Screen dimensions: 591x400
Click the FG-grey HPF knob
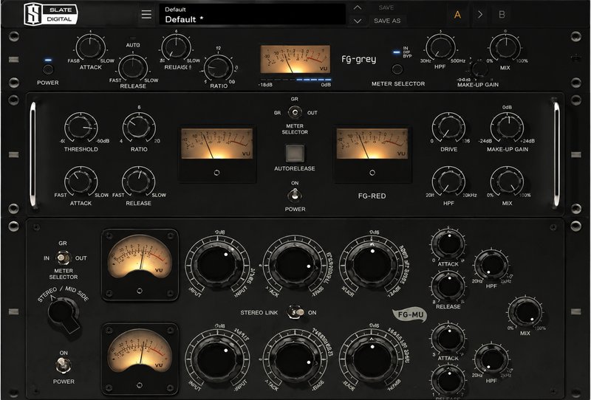(x=440, y=48)
